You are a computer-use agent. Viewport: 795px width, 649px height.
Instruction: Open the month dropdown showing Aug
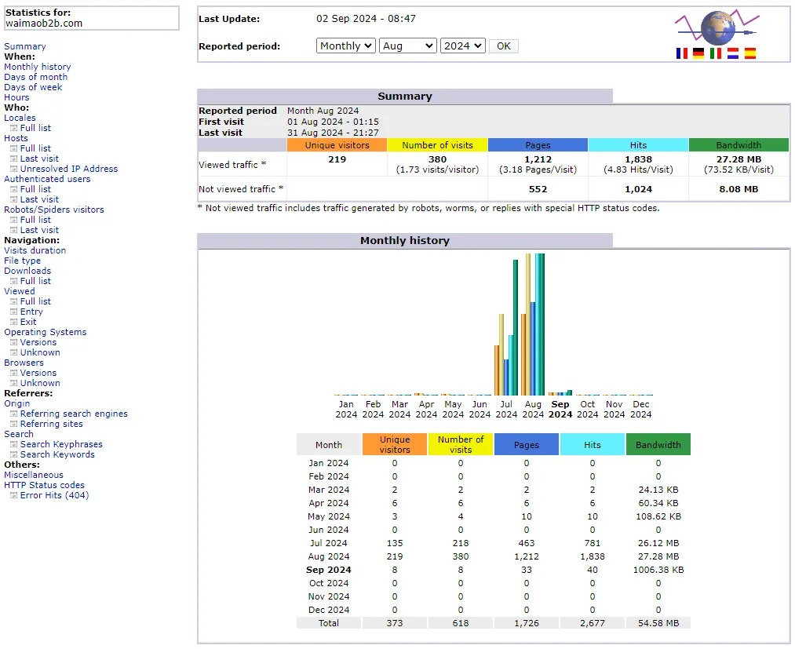(x=407, y=46)
